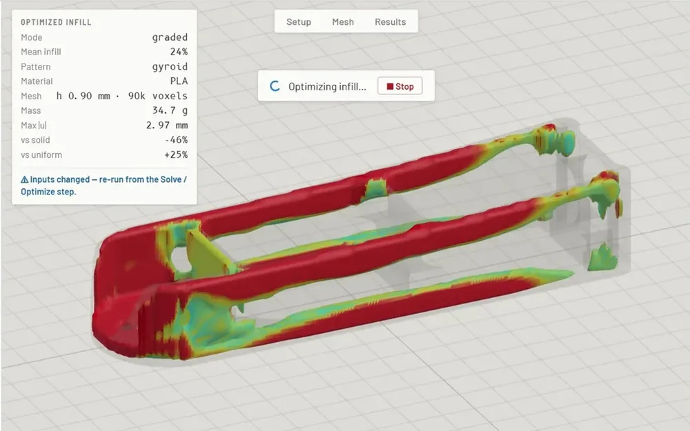This screenshot has width=690, height=431.
Task: Click the 'Pattern' label
Action: [x=36, y=67]
